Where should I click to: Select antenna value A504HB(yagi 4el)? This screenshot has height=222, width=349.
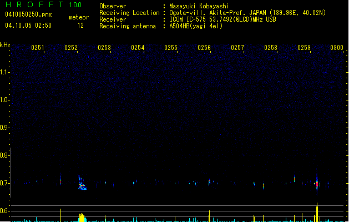click(196, 26)
